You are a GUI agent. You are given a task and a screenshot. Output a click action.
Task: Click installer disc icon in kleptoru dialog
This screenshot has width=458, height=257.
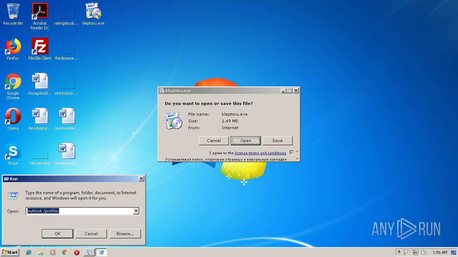pyautogui.click(x=174, y=121)
